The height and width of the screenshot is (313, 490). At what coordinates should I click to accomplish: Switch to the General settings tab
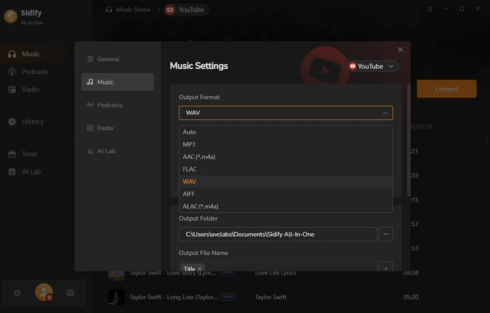tap(118, 59)
